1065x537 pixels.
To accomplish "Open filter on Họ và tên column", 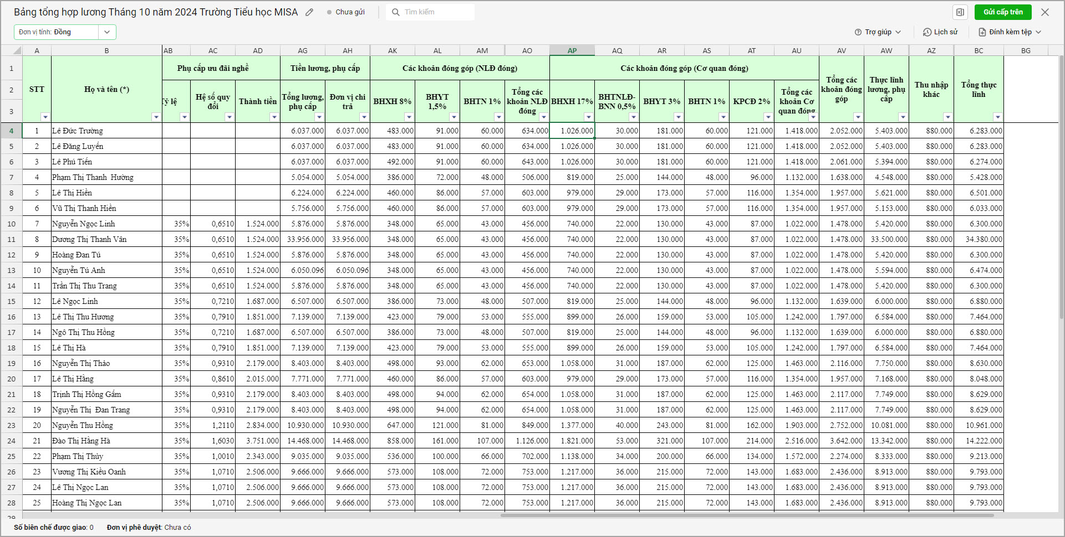I will [156, 117].
